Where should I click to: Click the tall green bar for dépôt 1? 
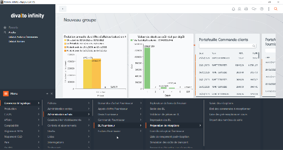pyautogui.click(x=147, y=68)
